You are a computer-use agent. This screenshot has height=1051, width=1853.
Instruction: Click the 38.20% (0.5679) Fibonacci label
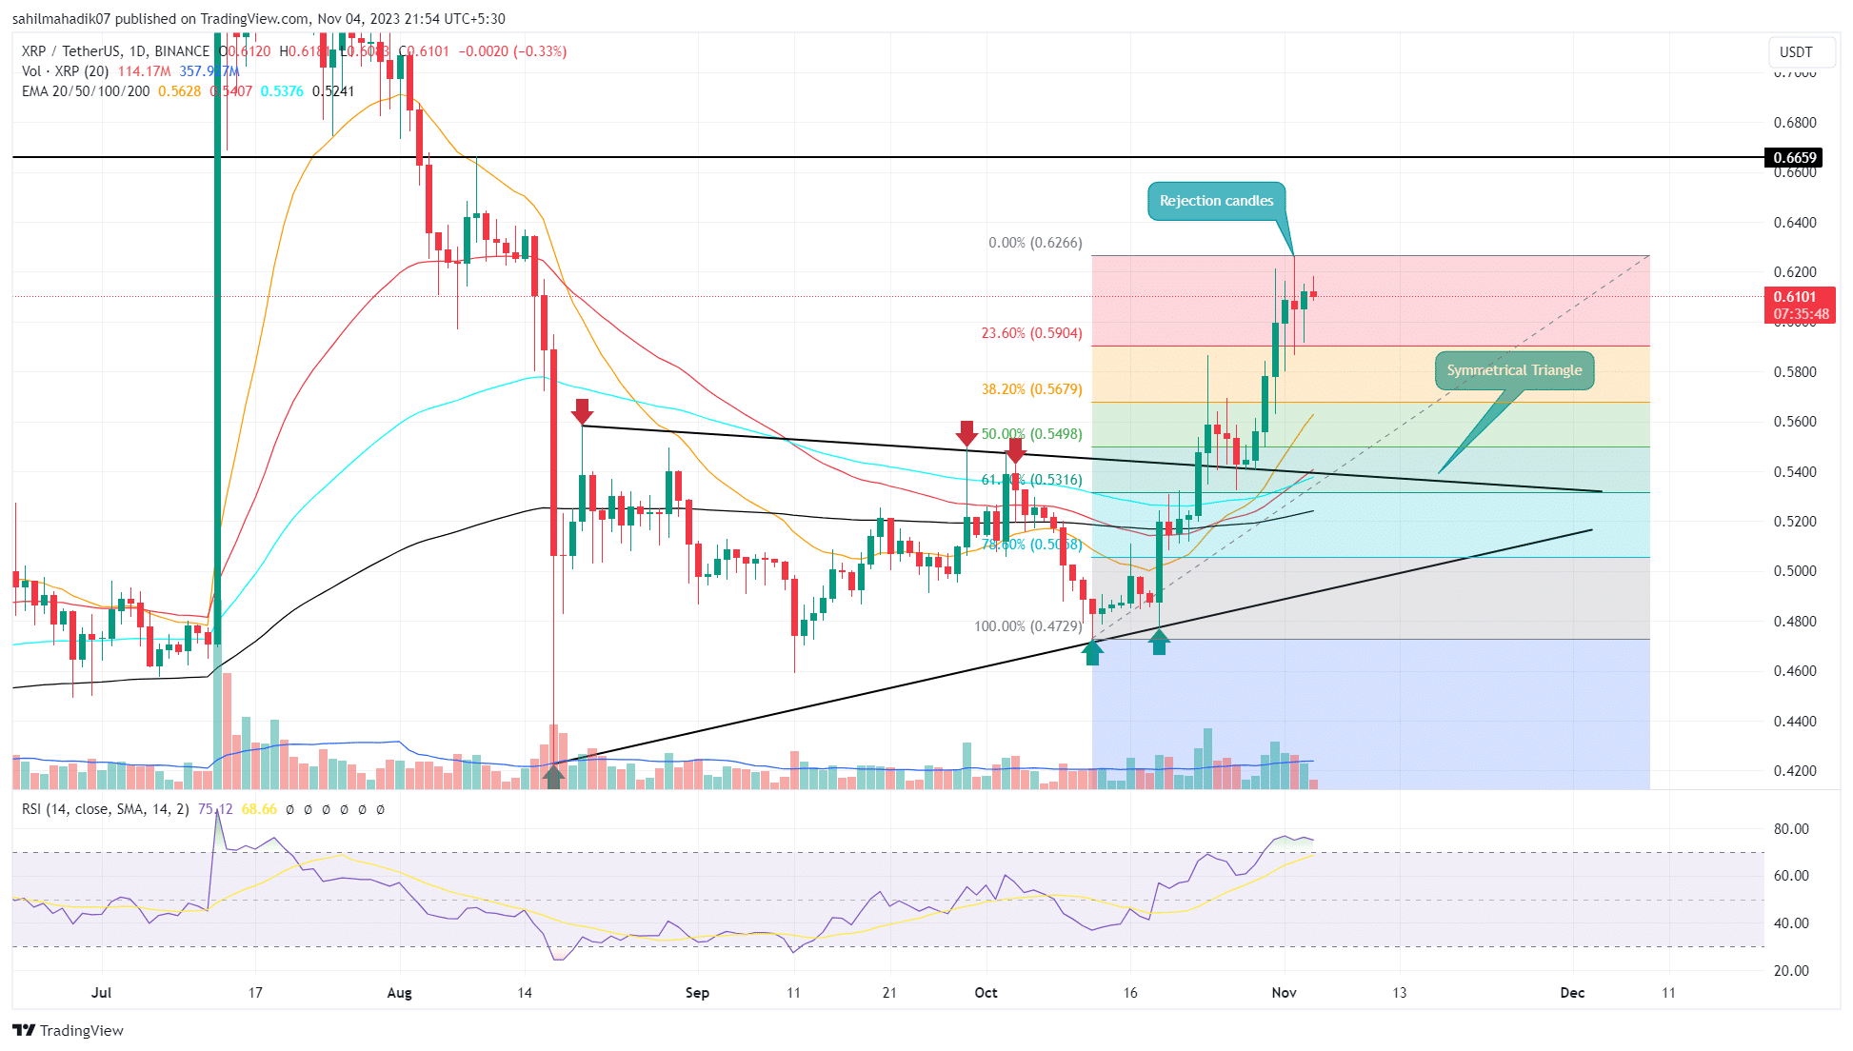click(x=1031, y=389)
